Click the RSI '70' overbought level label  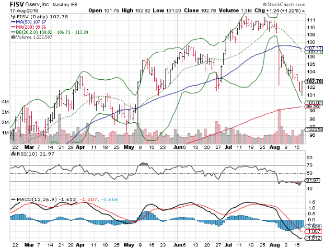(309, 165)
